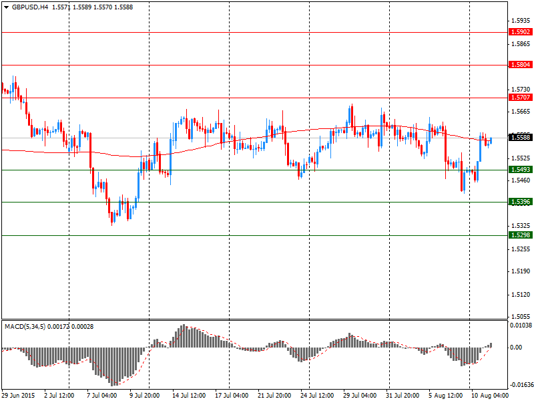534x401 pixels.
Task: Click the 7 Jul 04:00 time label
Action: [102, 396]
